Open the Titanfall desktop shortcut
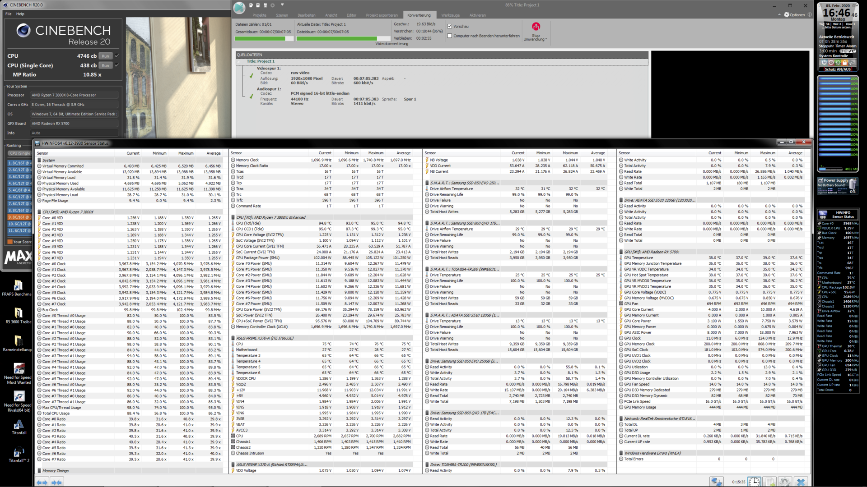This screenshot has width=867, height=487. coord(19,427)
